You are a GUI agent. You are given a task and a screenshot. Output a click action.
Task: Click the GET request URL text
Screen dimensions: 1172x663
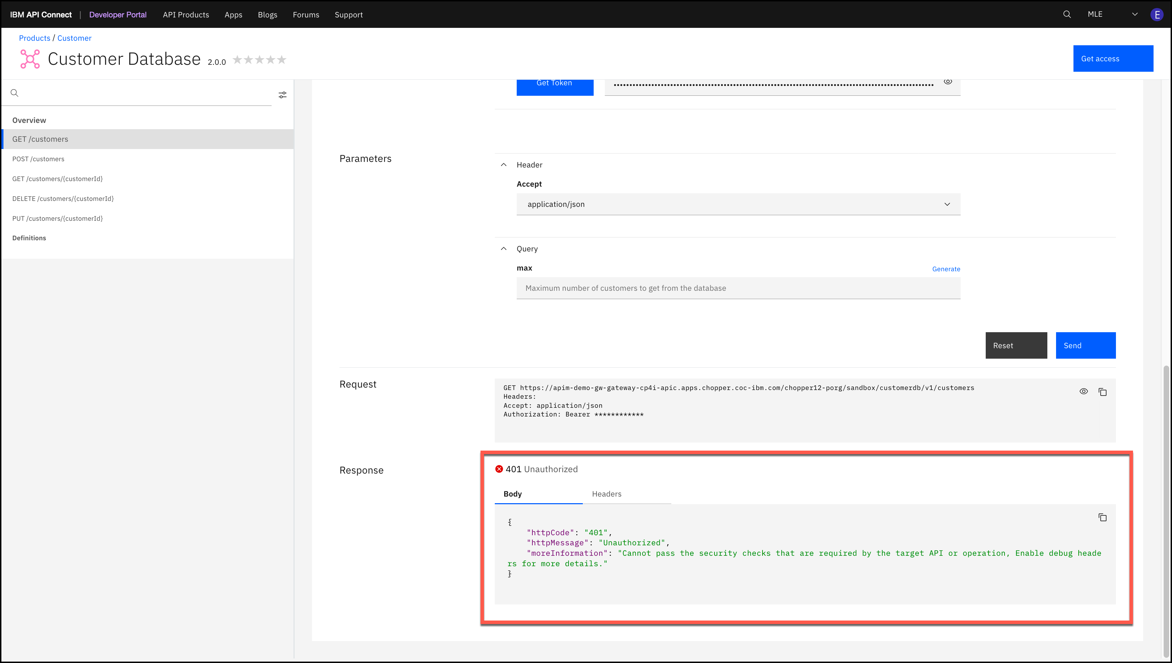pos(739,388)
